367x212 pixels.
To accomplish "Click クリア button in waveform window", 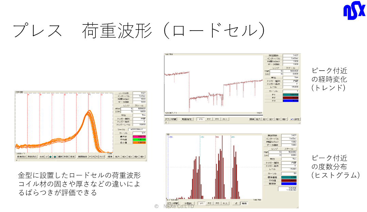I will tap(102, 157).
